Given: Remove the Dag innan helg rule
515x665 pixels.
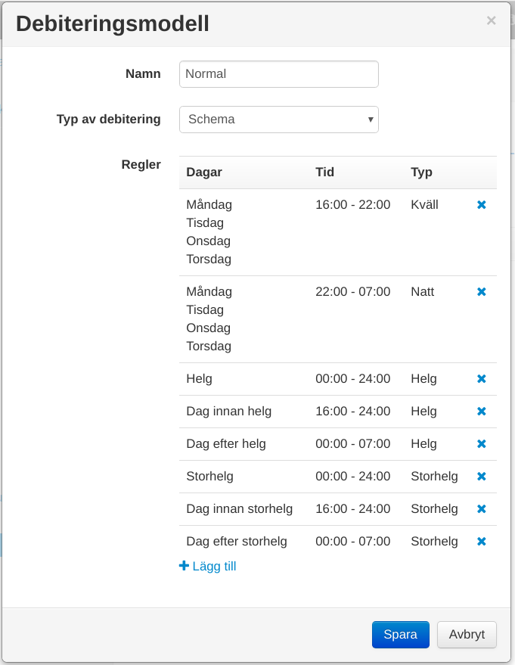Looking at the screenshot, I should [481, 412].
